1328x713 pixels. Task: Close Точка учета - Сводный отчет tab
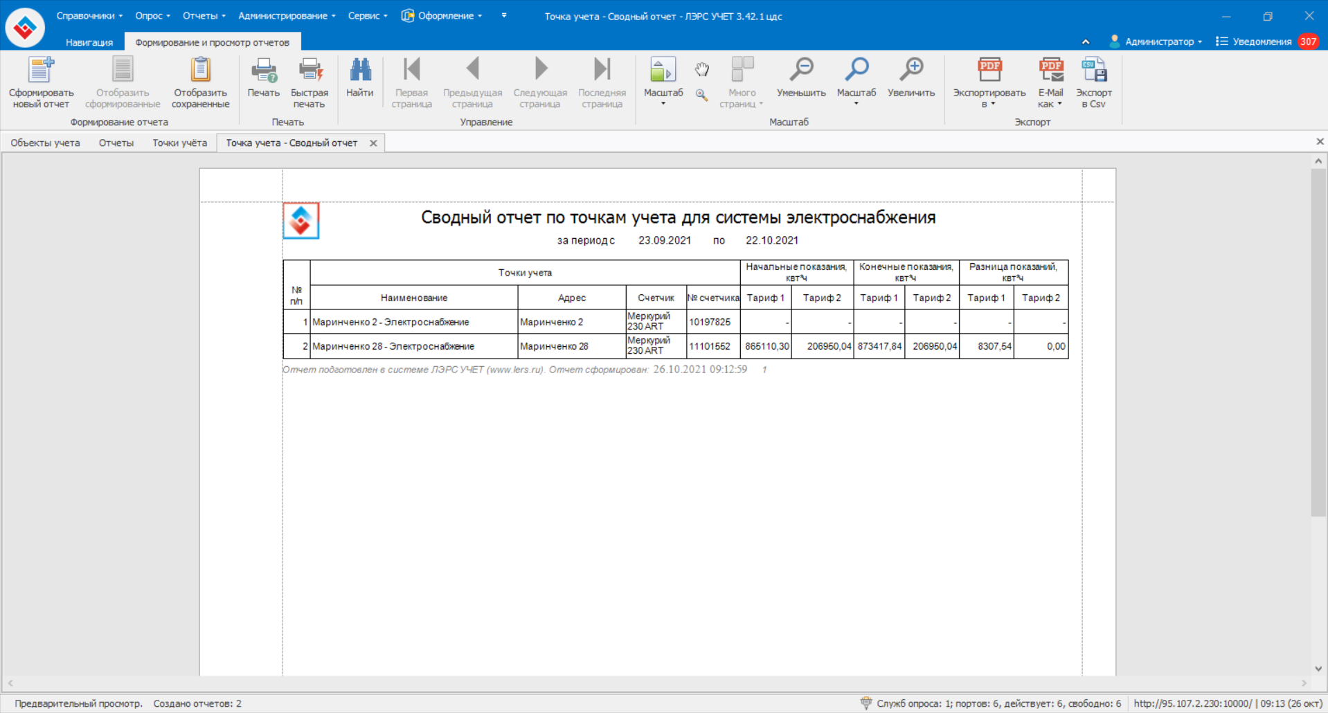[x=373, y=143]
